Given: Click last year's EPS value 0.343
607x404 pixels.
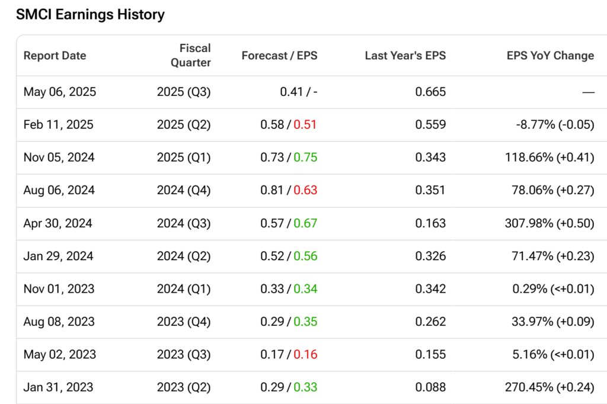Looking at the screenshot, I should (x=430, y=158).
